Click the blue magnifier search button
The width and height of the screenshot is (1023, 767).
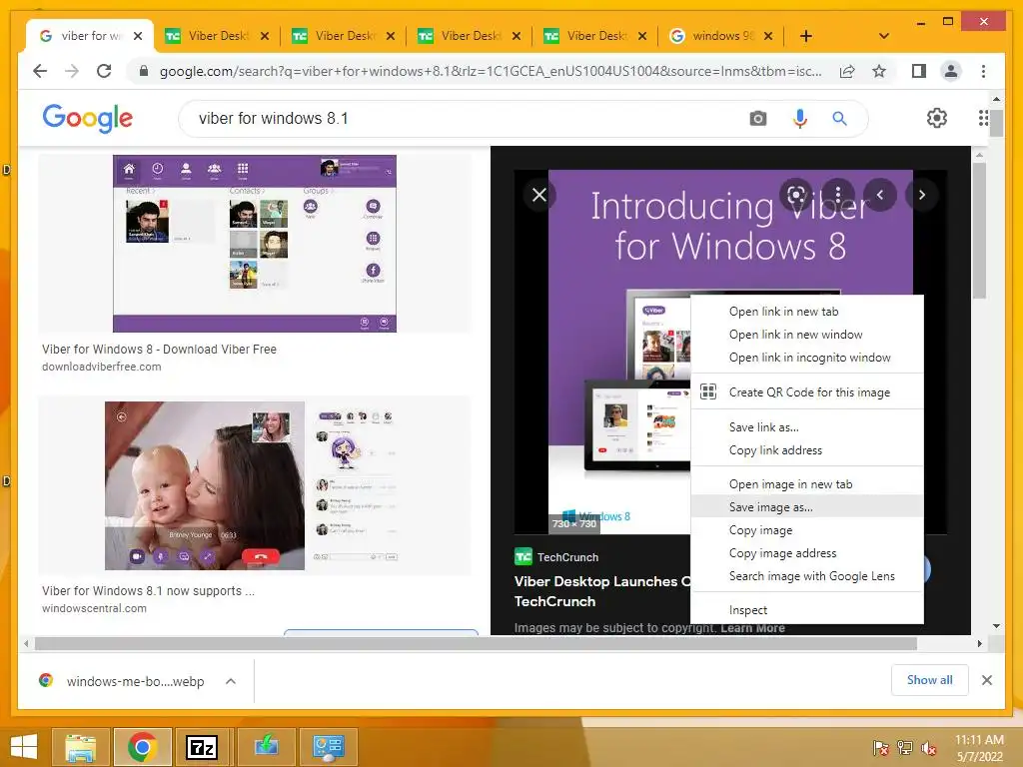click(839, 119)
